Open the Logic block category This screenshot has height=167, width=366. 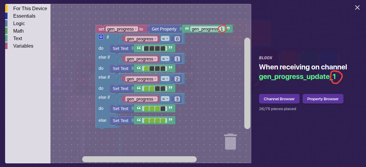[19, 24]
